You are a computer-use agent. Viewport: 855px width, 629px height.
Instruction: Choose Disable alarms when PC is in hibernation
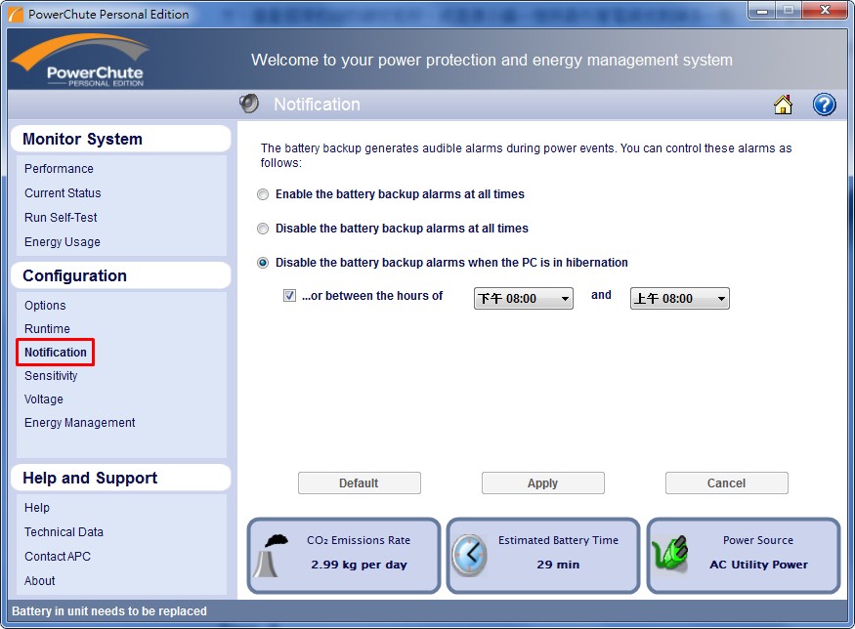(263, 263)
